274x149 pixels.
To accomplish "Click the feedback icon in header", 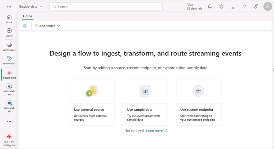I will [256, 6].
